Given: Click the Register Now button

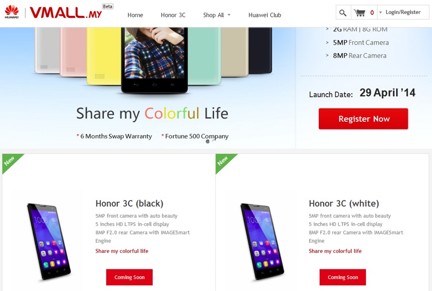Looking at the screenshot, I should (364, 119).
